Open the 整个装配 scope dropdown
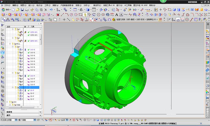This screenshot has height=126, width=210. pos(35,120)
